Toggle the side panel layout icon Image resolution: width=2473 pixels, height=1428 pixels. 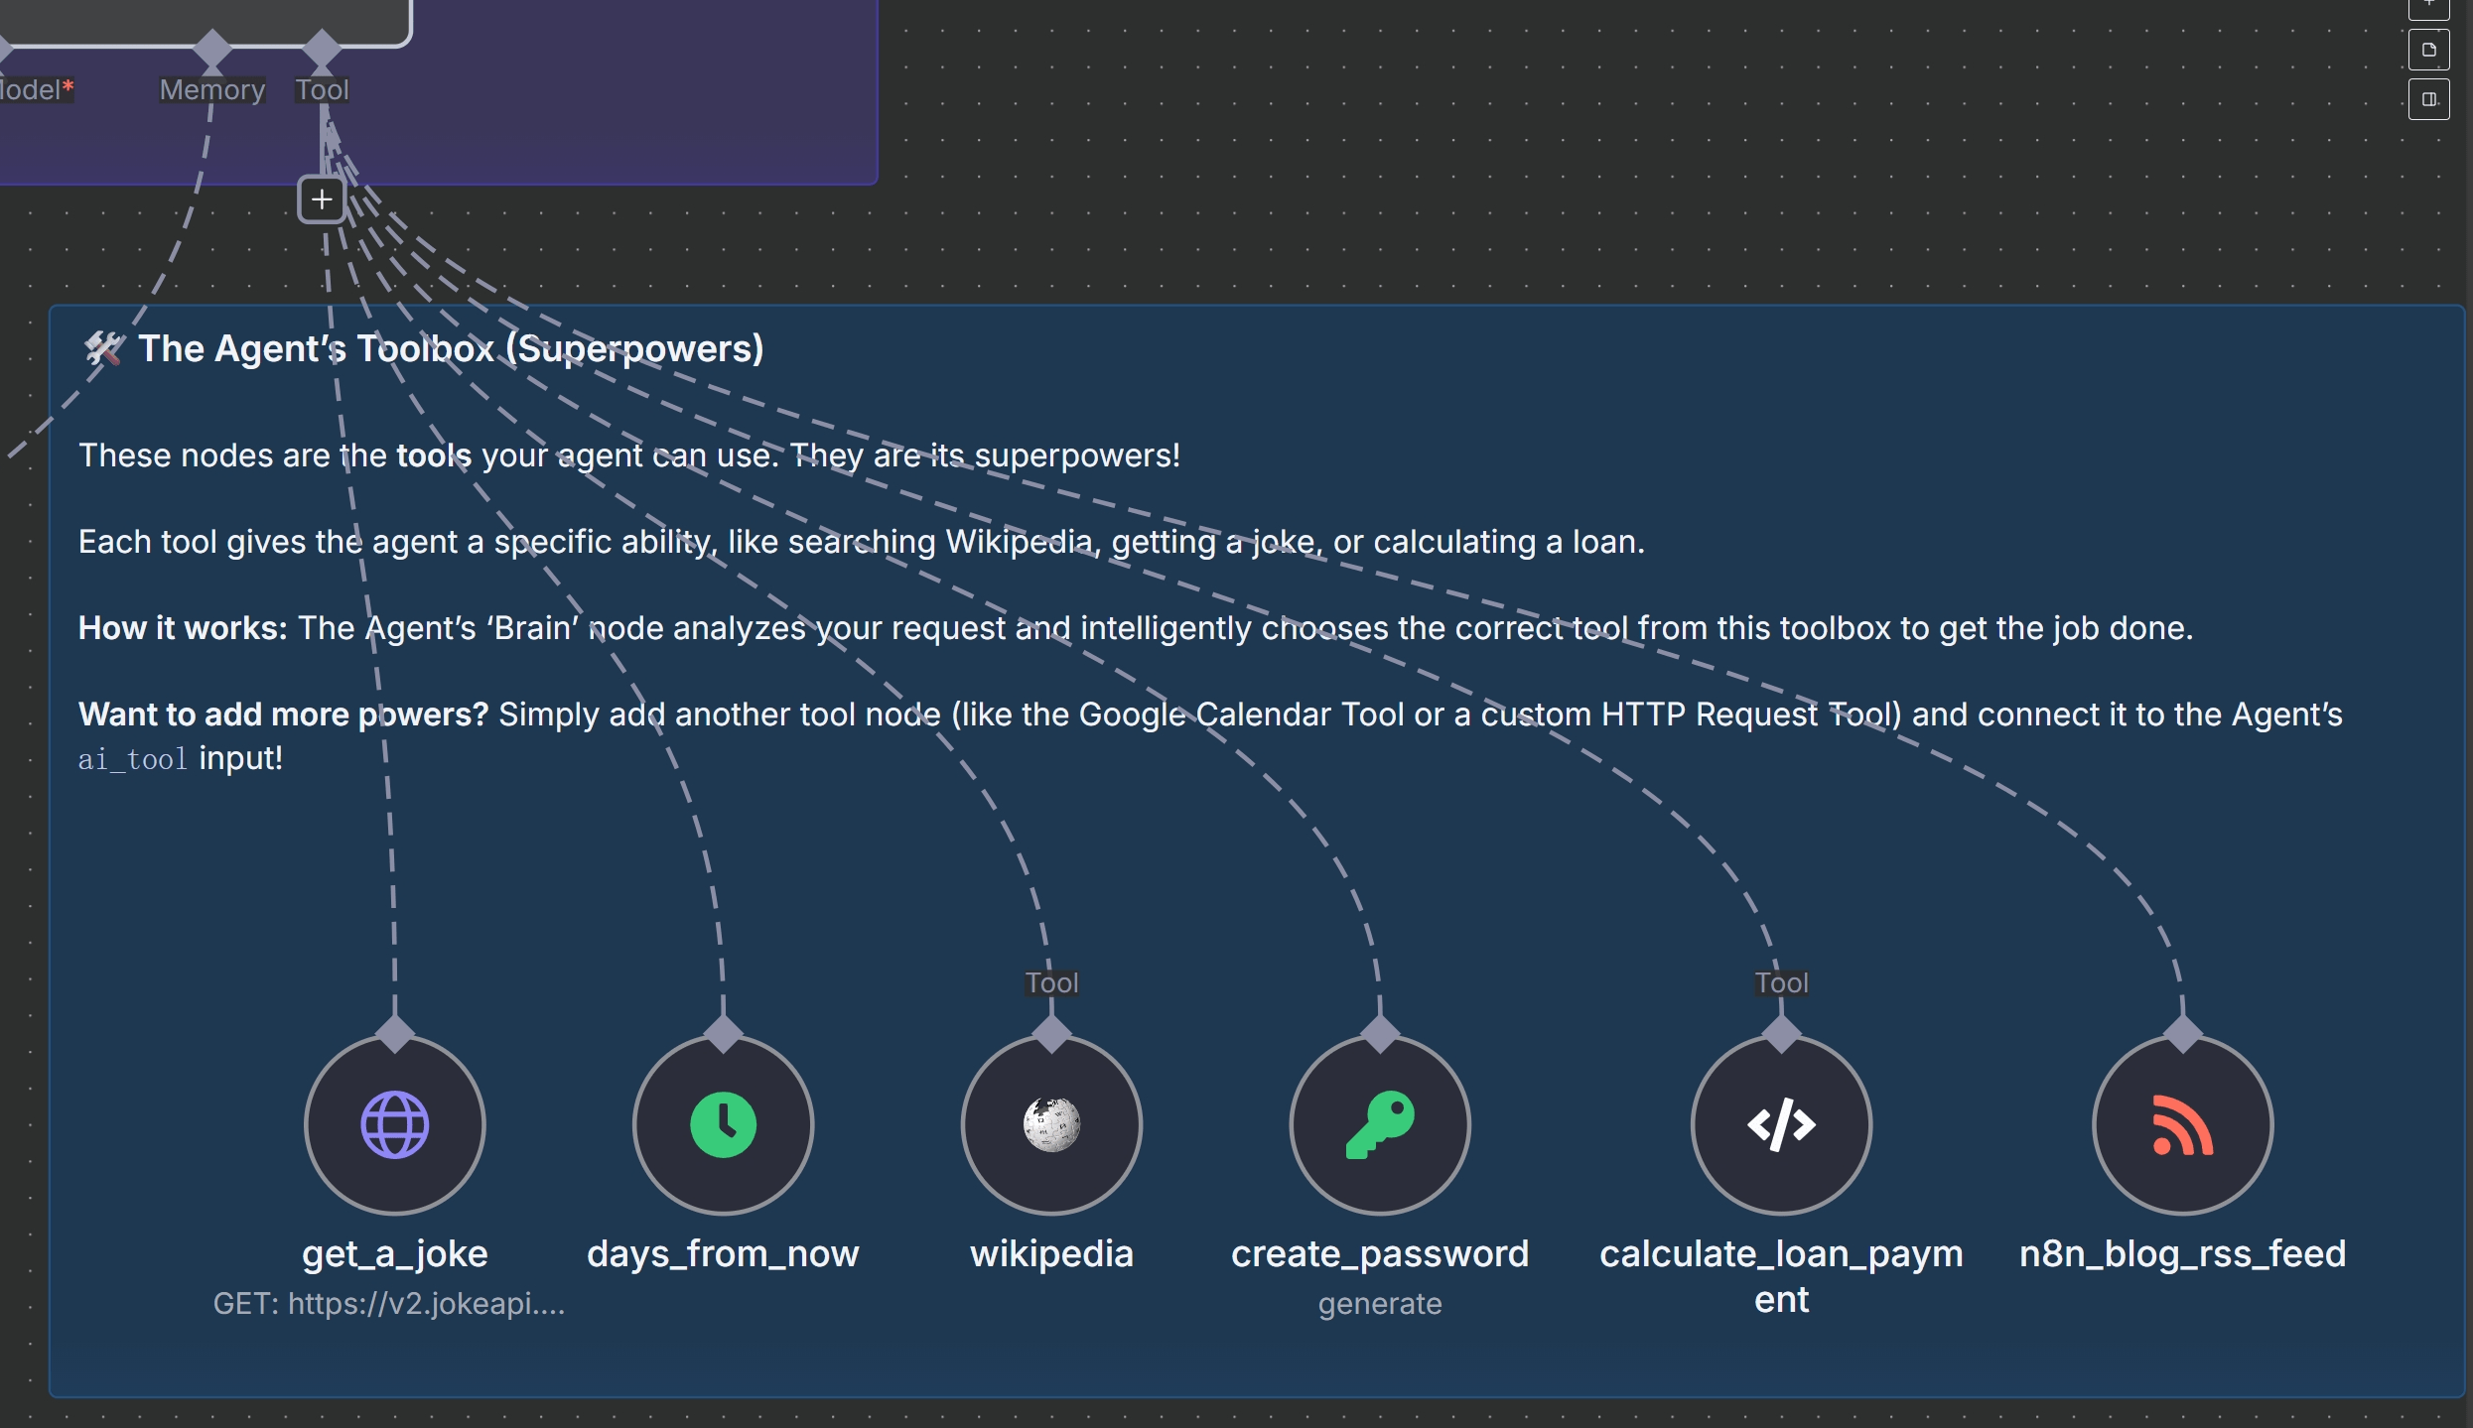[2428, 99]
